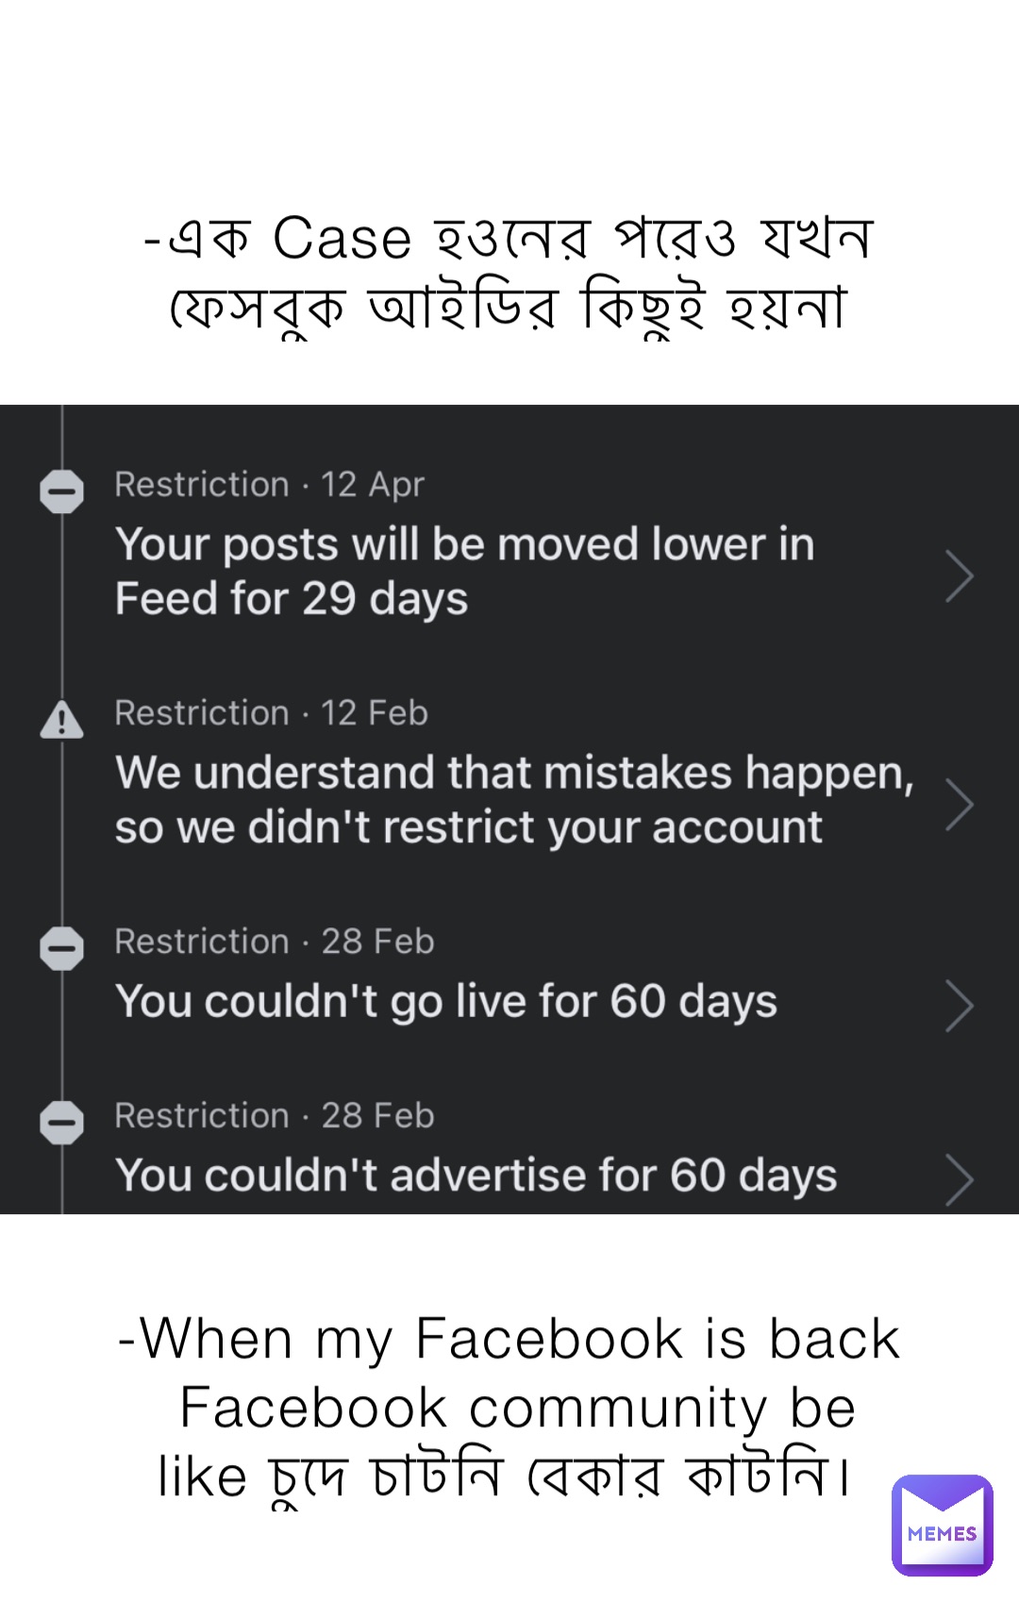This screenshot has width=1019, height=1618.
Task: Select 'We understand that mistakes happen' text
Action: (x=514, y=799)
